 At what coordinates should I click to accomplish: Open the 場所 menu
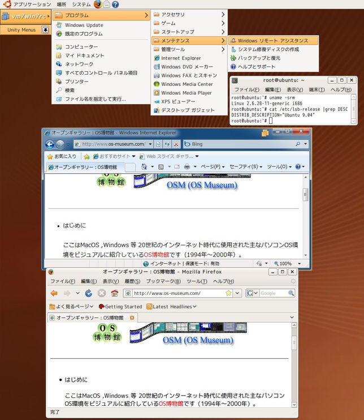(61, 5)
